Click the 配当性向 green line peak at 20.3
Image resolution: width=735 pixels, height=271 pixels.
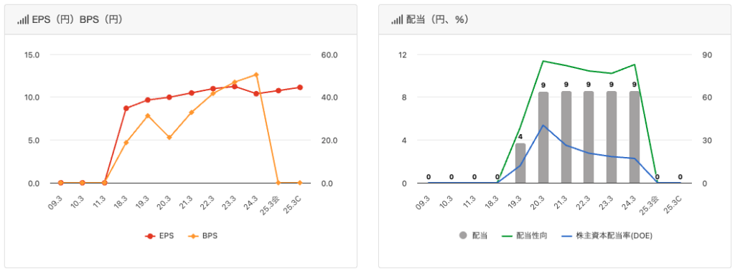pos(543,61)
